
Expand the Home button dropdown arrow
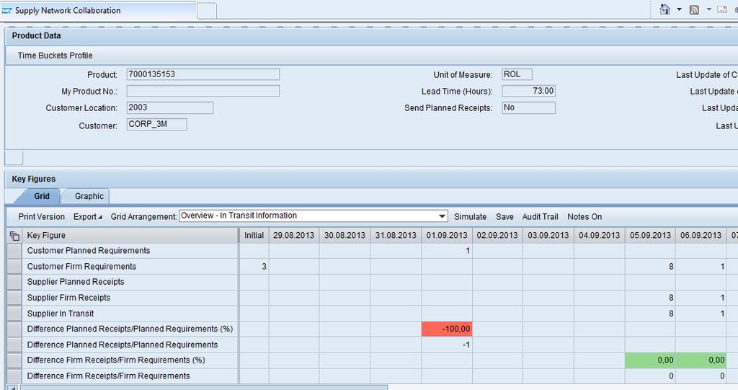(x=679, y=9)
